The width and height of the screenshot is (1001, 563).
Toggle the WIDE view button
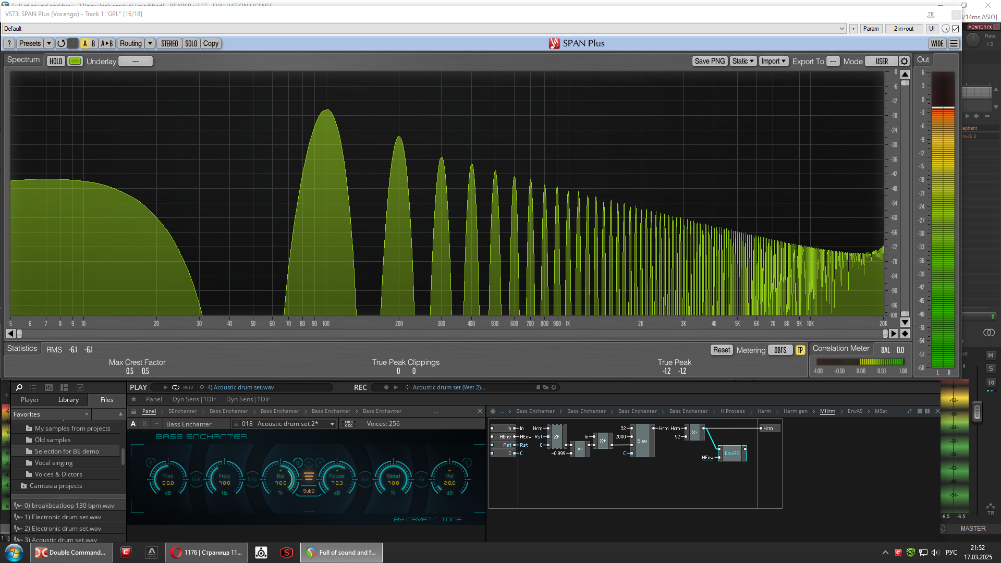coord(937,43)
